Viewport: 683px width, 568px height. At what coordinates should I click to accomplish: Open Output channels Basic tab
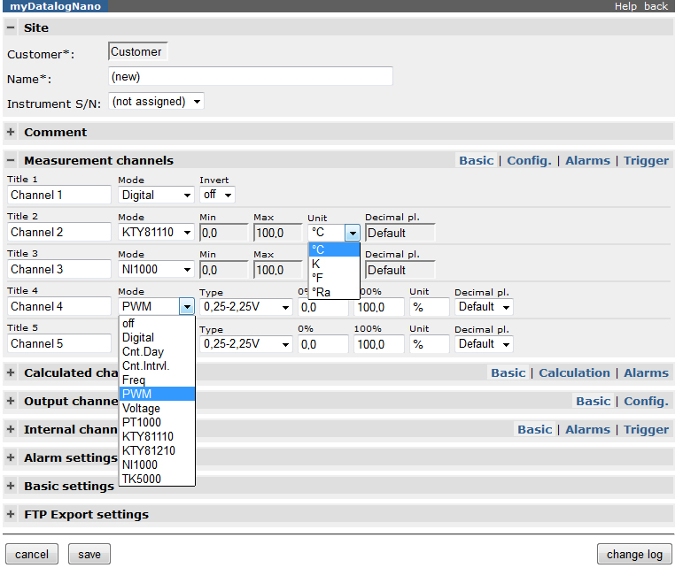pyautogui.click(x=594, y=401)
